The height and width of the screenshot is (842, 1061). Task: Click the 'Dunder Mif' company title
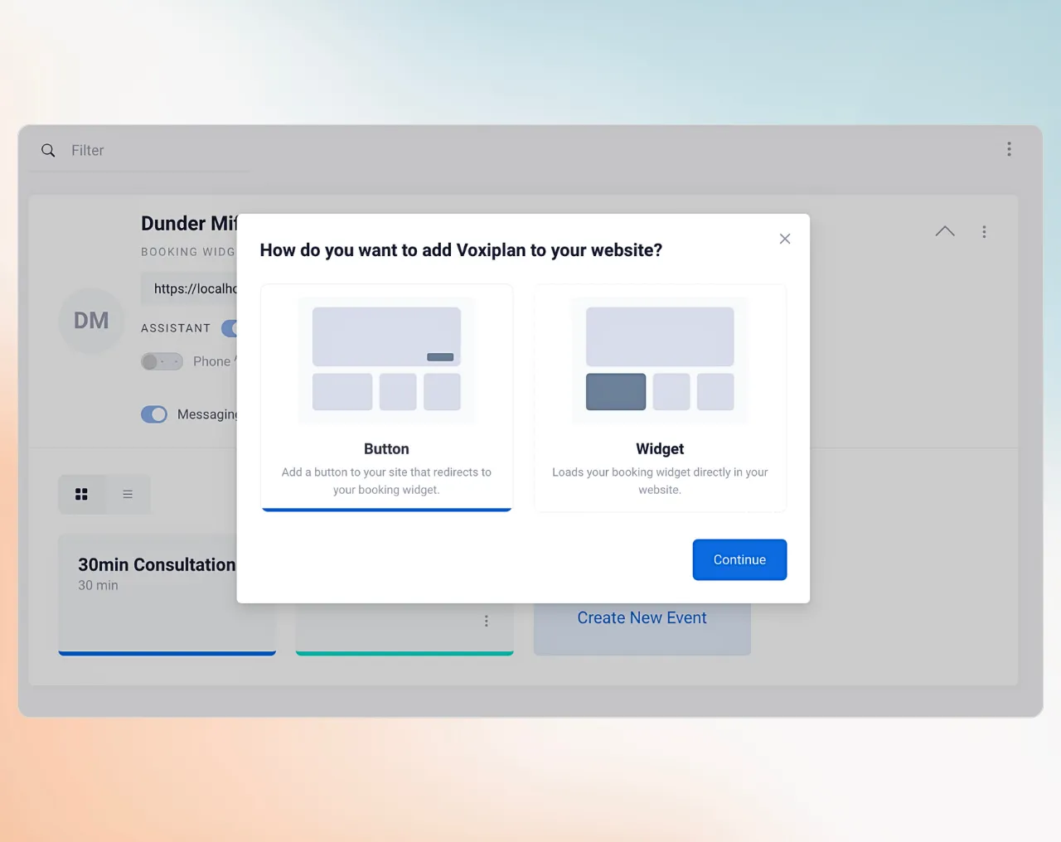189,224
